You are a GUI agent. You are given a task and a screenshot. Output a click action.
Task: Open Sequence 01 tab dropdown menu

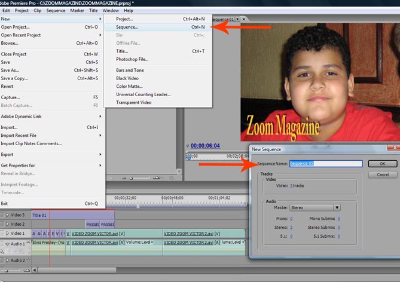[239, 19]
